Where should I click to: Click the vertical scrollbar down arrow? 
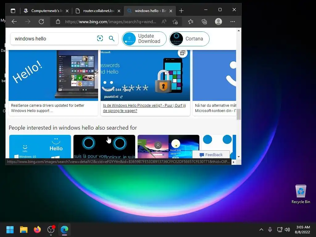click(239, 156)
